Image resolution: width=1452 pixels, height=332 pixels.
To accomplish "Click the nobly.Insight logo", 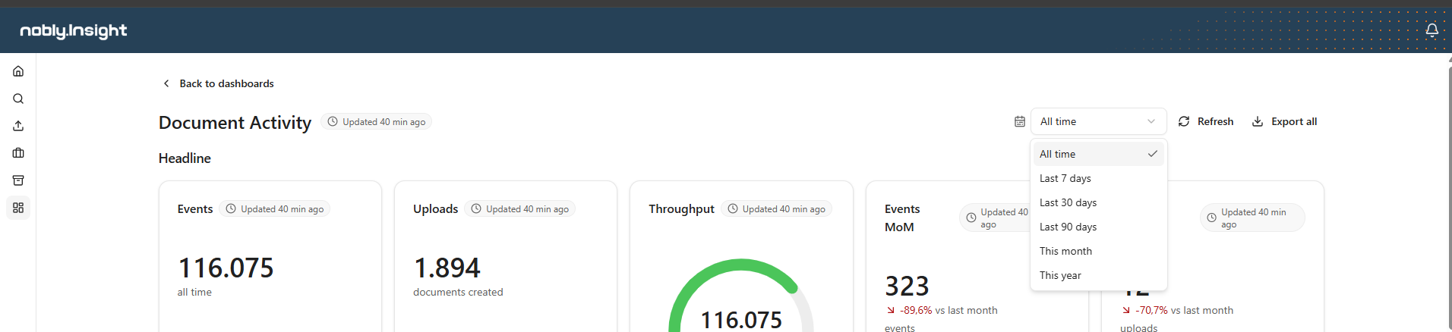I will (74, 30).
